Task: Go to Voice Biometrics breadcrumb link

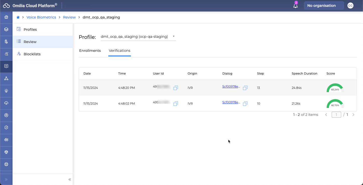Action: (x=41, y=17)
